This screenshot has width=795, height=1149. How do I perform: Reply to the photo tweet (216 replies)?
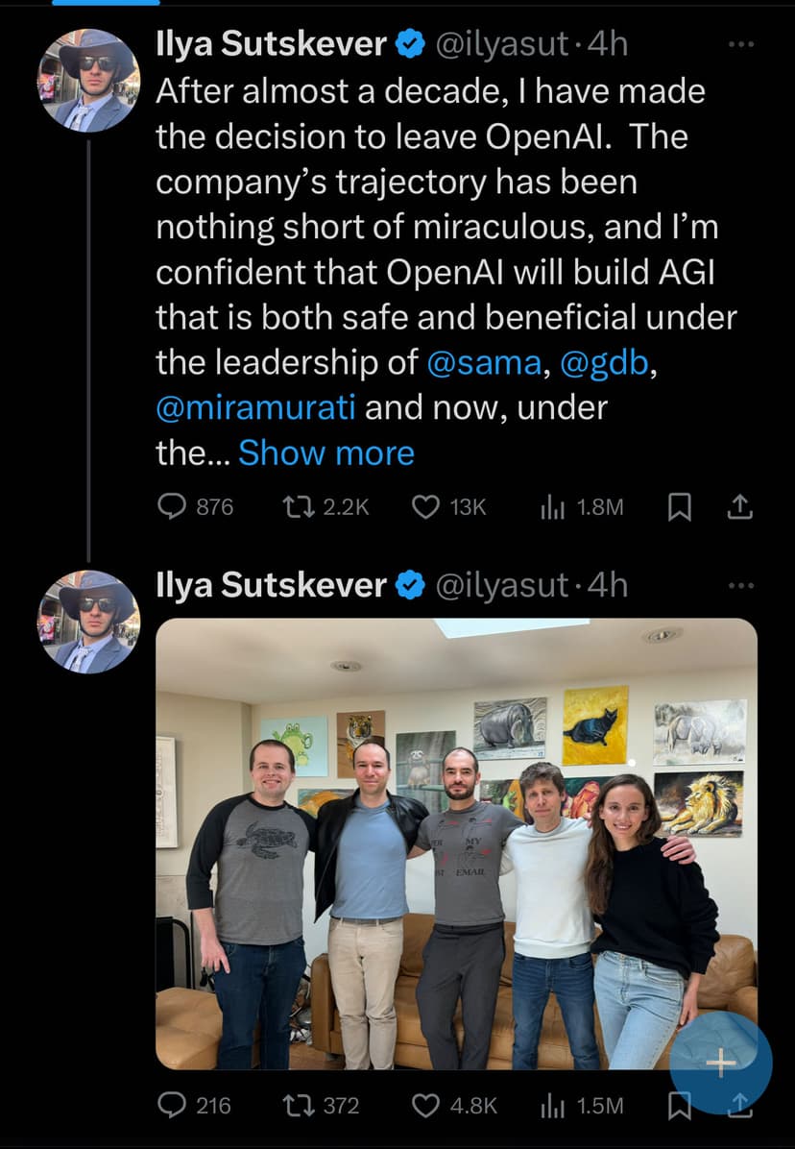tap(171, 1105)
